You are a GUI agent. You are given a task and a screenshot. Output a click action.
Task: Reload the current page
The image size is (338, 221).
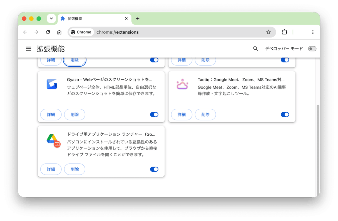pyautogui.click(x=48, y=32)
